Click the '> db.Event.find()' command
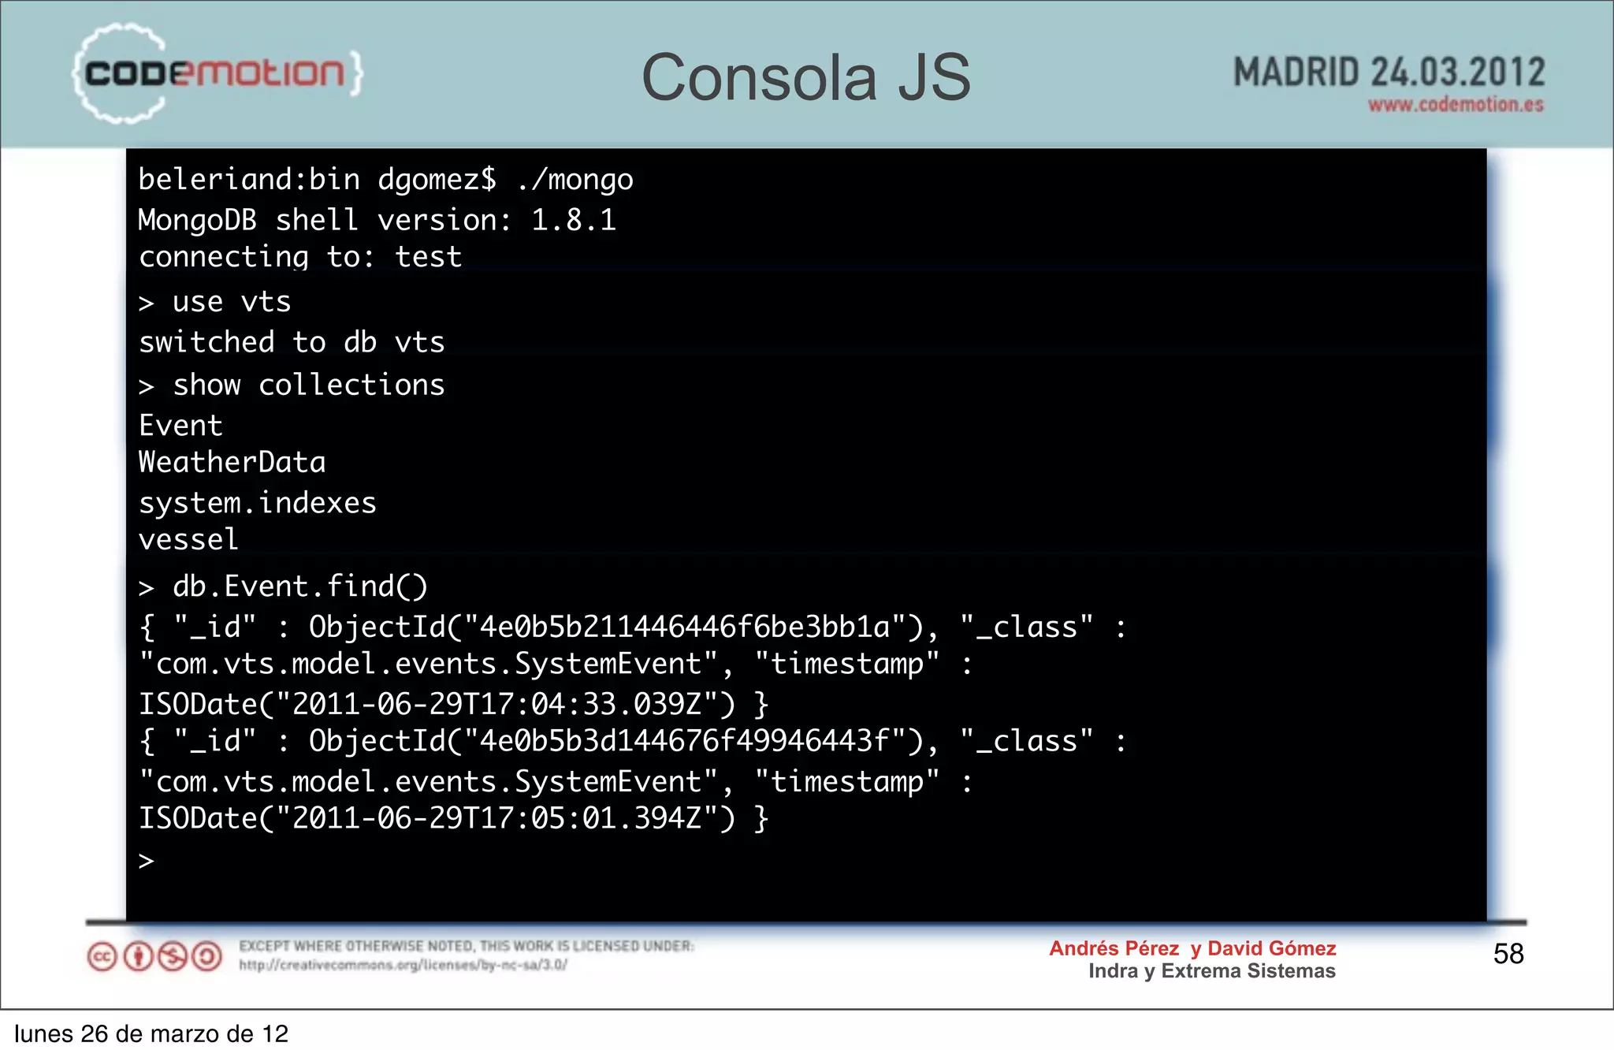Viewport: 1614px width, 1050px height. (283, 586)
